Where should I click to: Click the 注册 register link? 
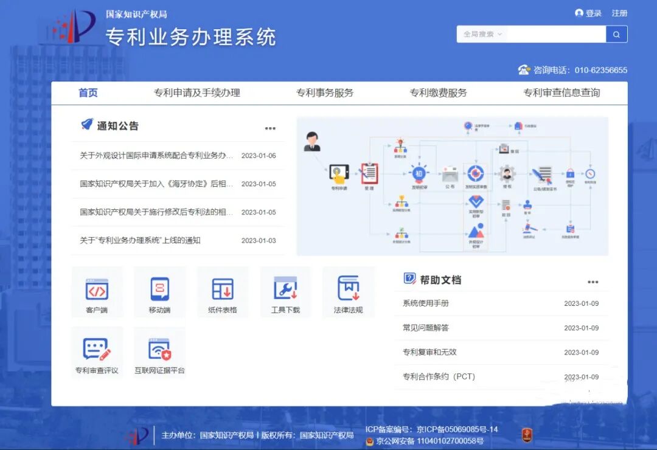pos(619,13)
